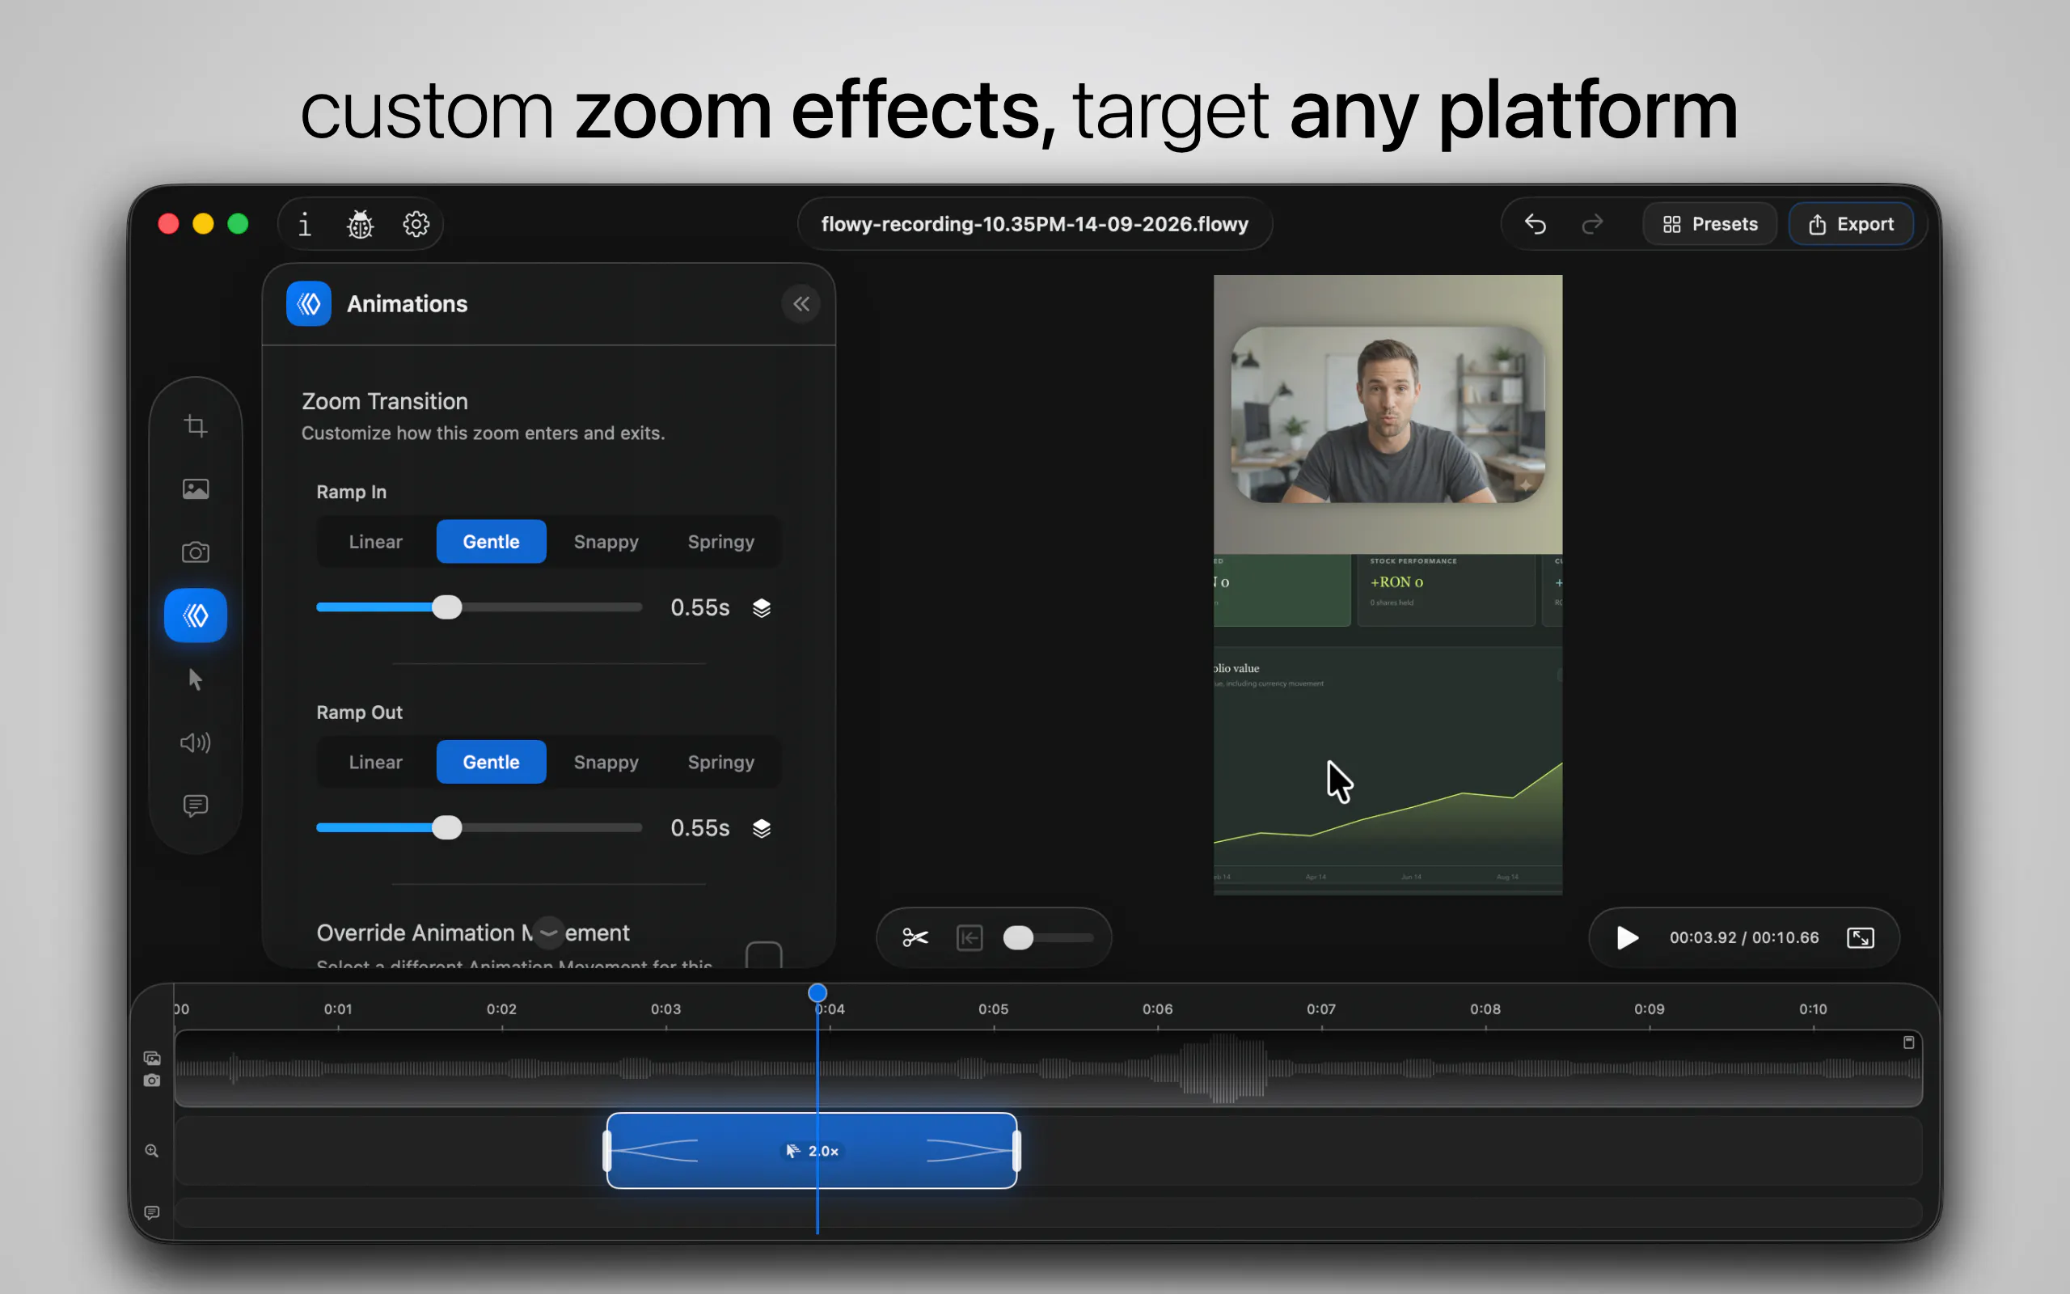This screenshot has height=1294, width=2070.
Task: Set Ramp Out to Gentle
Action: [491, 762]
